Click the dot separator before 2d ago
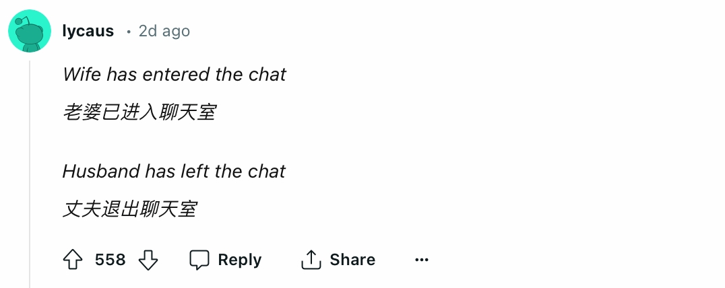725x288 pixels. click(x=129, y=32)
